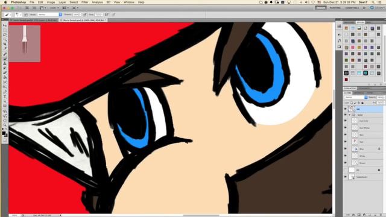Click the Spotlight search icon
The height and width of the screenshot is (217, 386).
click(x=373, y=2)
